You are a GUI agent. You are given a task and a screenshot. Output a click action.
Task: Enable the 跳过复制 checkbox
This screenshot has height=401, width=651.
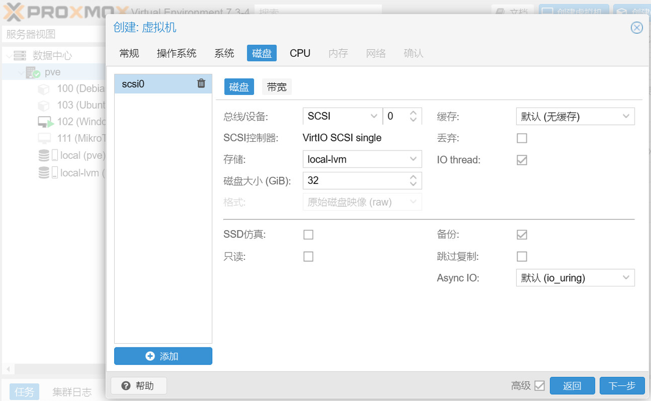pyautogui.click(x=522, y=256)
